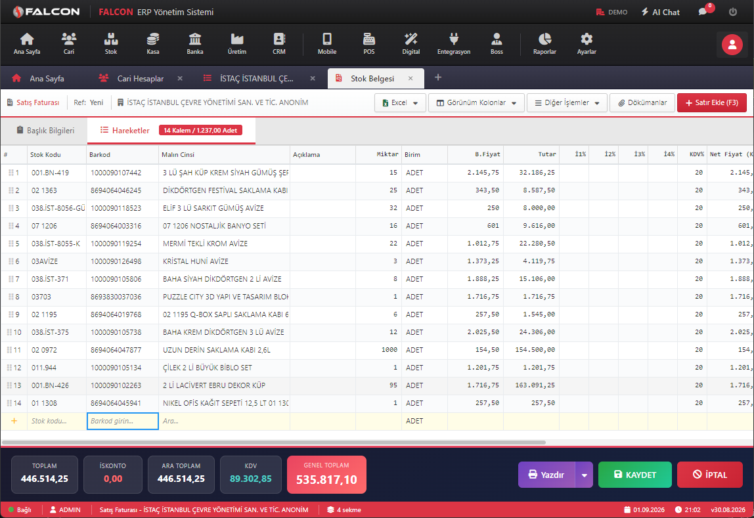Click the Falcon logo
Viewport: 754px width, 518px height.
46,12
